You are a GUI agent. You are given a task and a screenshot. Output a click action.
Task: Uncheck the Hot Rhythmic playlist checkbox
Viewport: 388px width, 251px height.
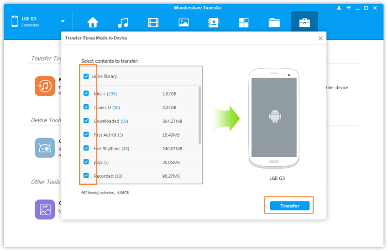tap(86, 149)
